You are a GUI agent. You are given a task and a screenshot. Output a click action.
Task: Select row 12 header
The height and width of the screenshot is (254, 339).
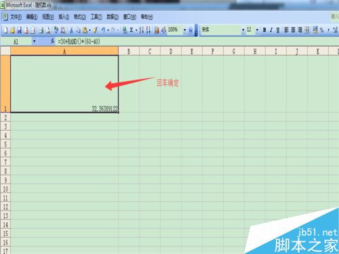[5, 207]
